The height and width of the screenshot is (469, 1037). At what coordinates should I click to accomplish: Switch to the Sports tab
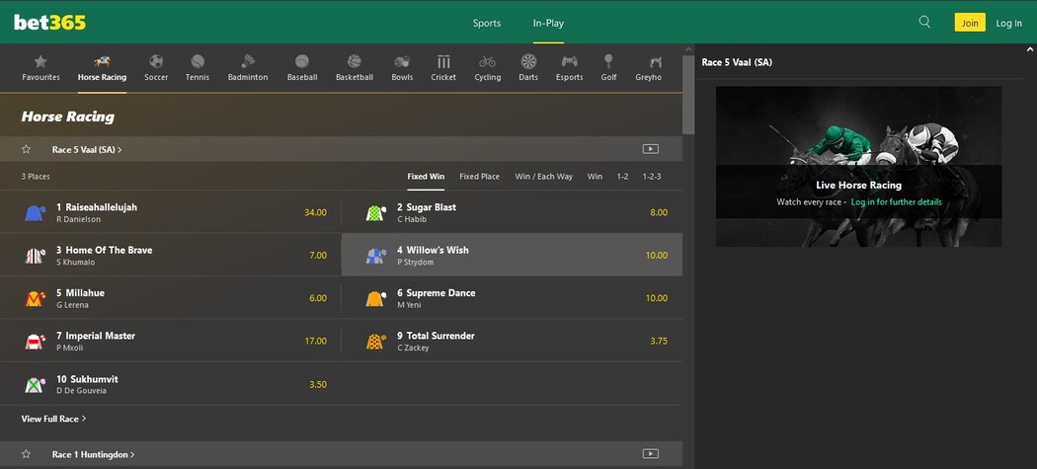point(487,23)
